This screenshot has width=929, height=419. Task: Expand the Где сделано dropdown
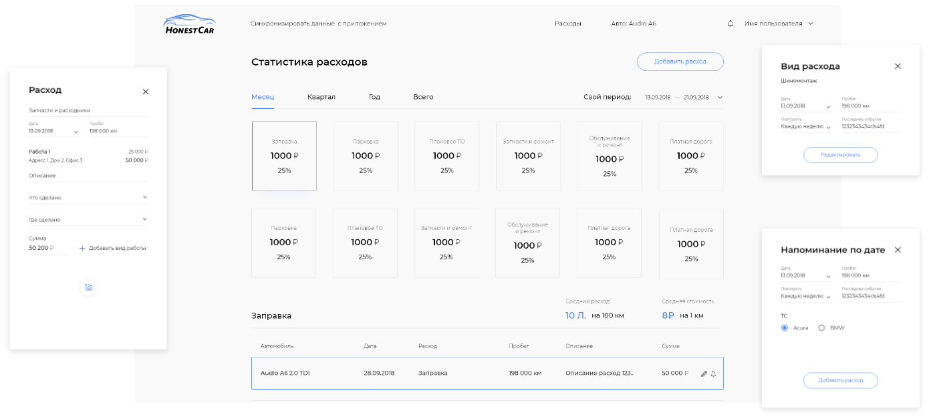pyautogui.click(x=145, y=219)
